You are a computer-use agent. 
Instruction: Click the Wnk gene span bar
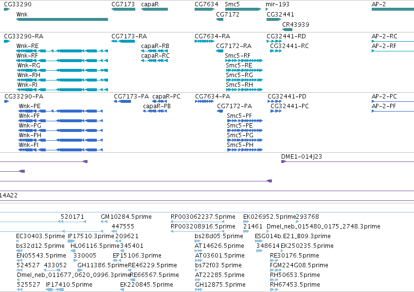pyautogui.click(x=62, y=19)
